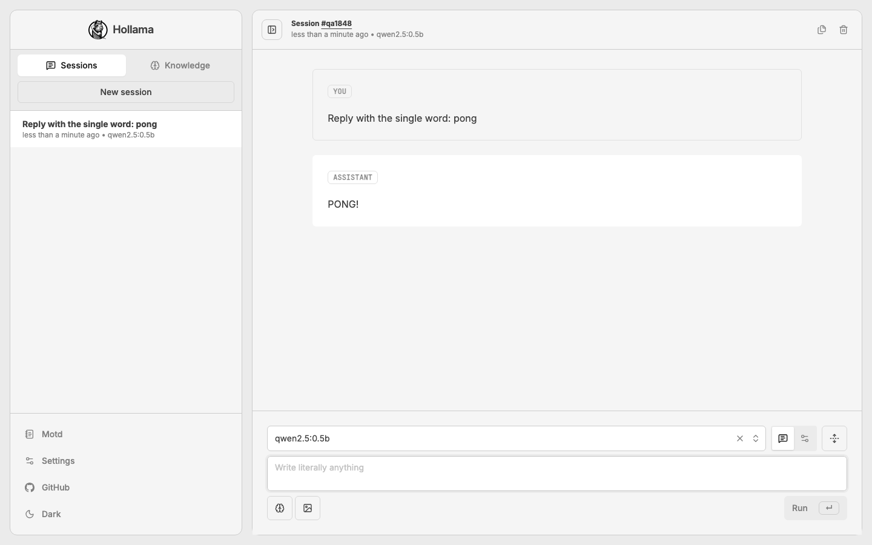
Task: Open the knowledge attachment brain icon
Action: pos(280,508)
